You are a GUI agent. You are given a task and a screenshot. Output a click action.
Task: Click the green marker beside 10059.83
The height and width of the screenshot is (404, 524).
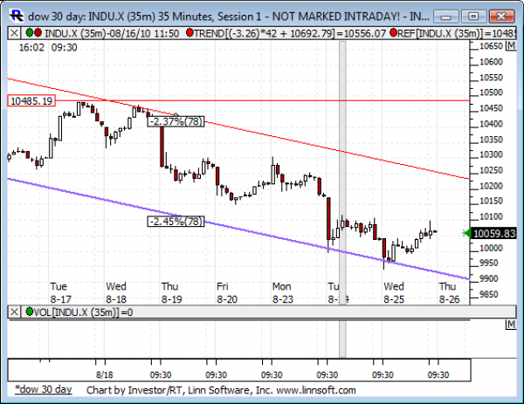(x=465, y=233)
